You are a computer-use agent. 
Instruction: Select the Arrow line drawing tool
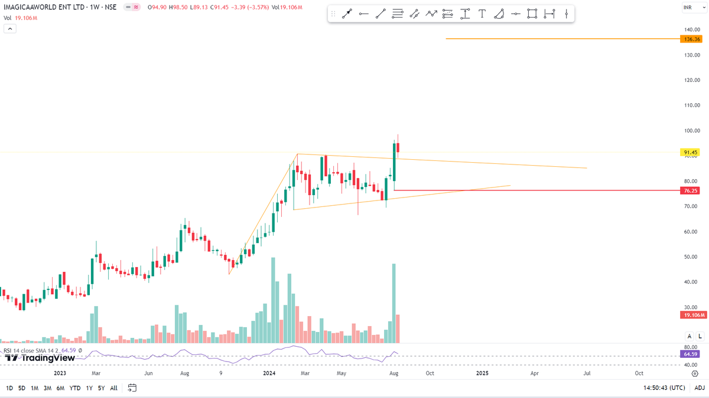pyautogui.click(x=347, y=14)
